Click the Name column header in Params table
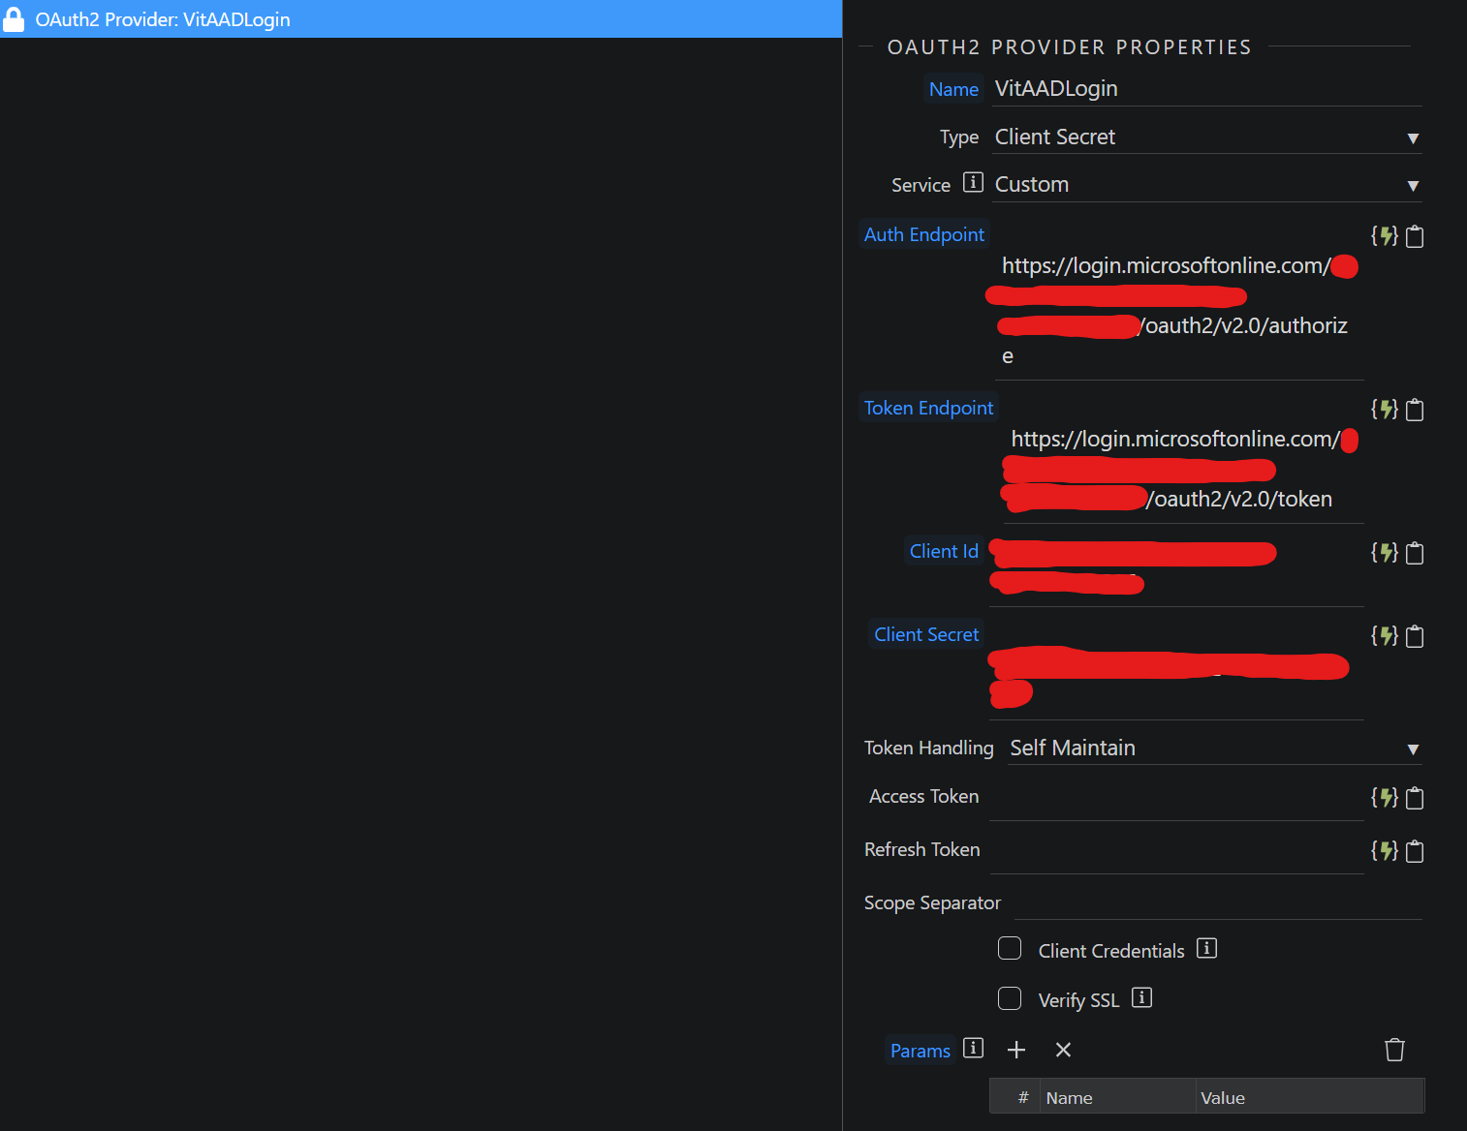Image resolution: width=1467 pixels, height=1131 pixels. point(1069,1098)
